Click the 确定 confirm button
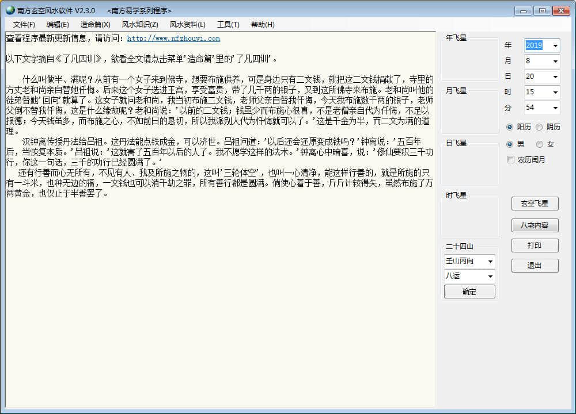 coord(469,292)
